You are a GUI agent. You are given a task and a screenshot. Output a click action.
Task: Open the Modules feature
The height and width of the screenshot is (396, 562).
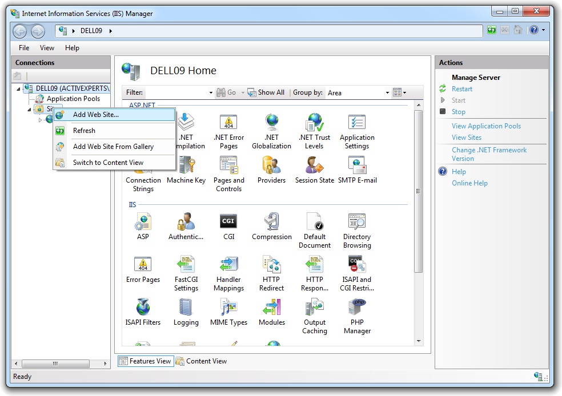click(x=272, y=312)
